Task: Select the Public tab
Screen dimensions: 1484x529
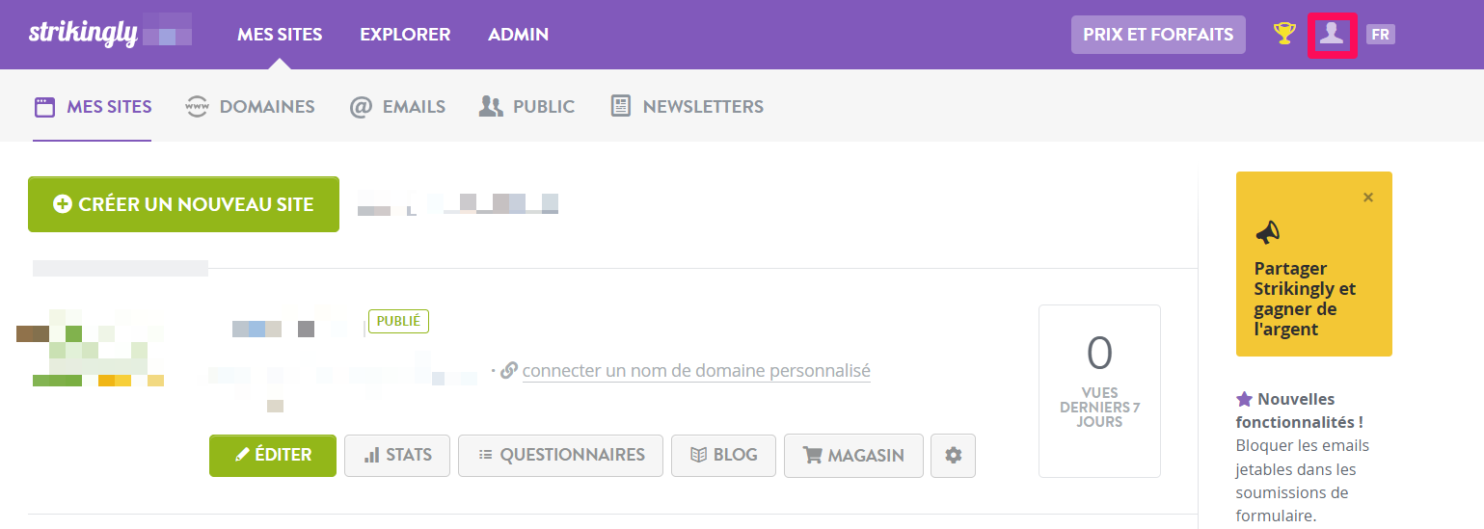Action: point(526,107)
